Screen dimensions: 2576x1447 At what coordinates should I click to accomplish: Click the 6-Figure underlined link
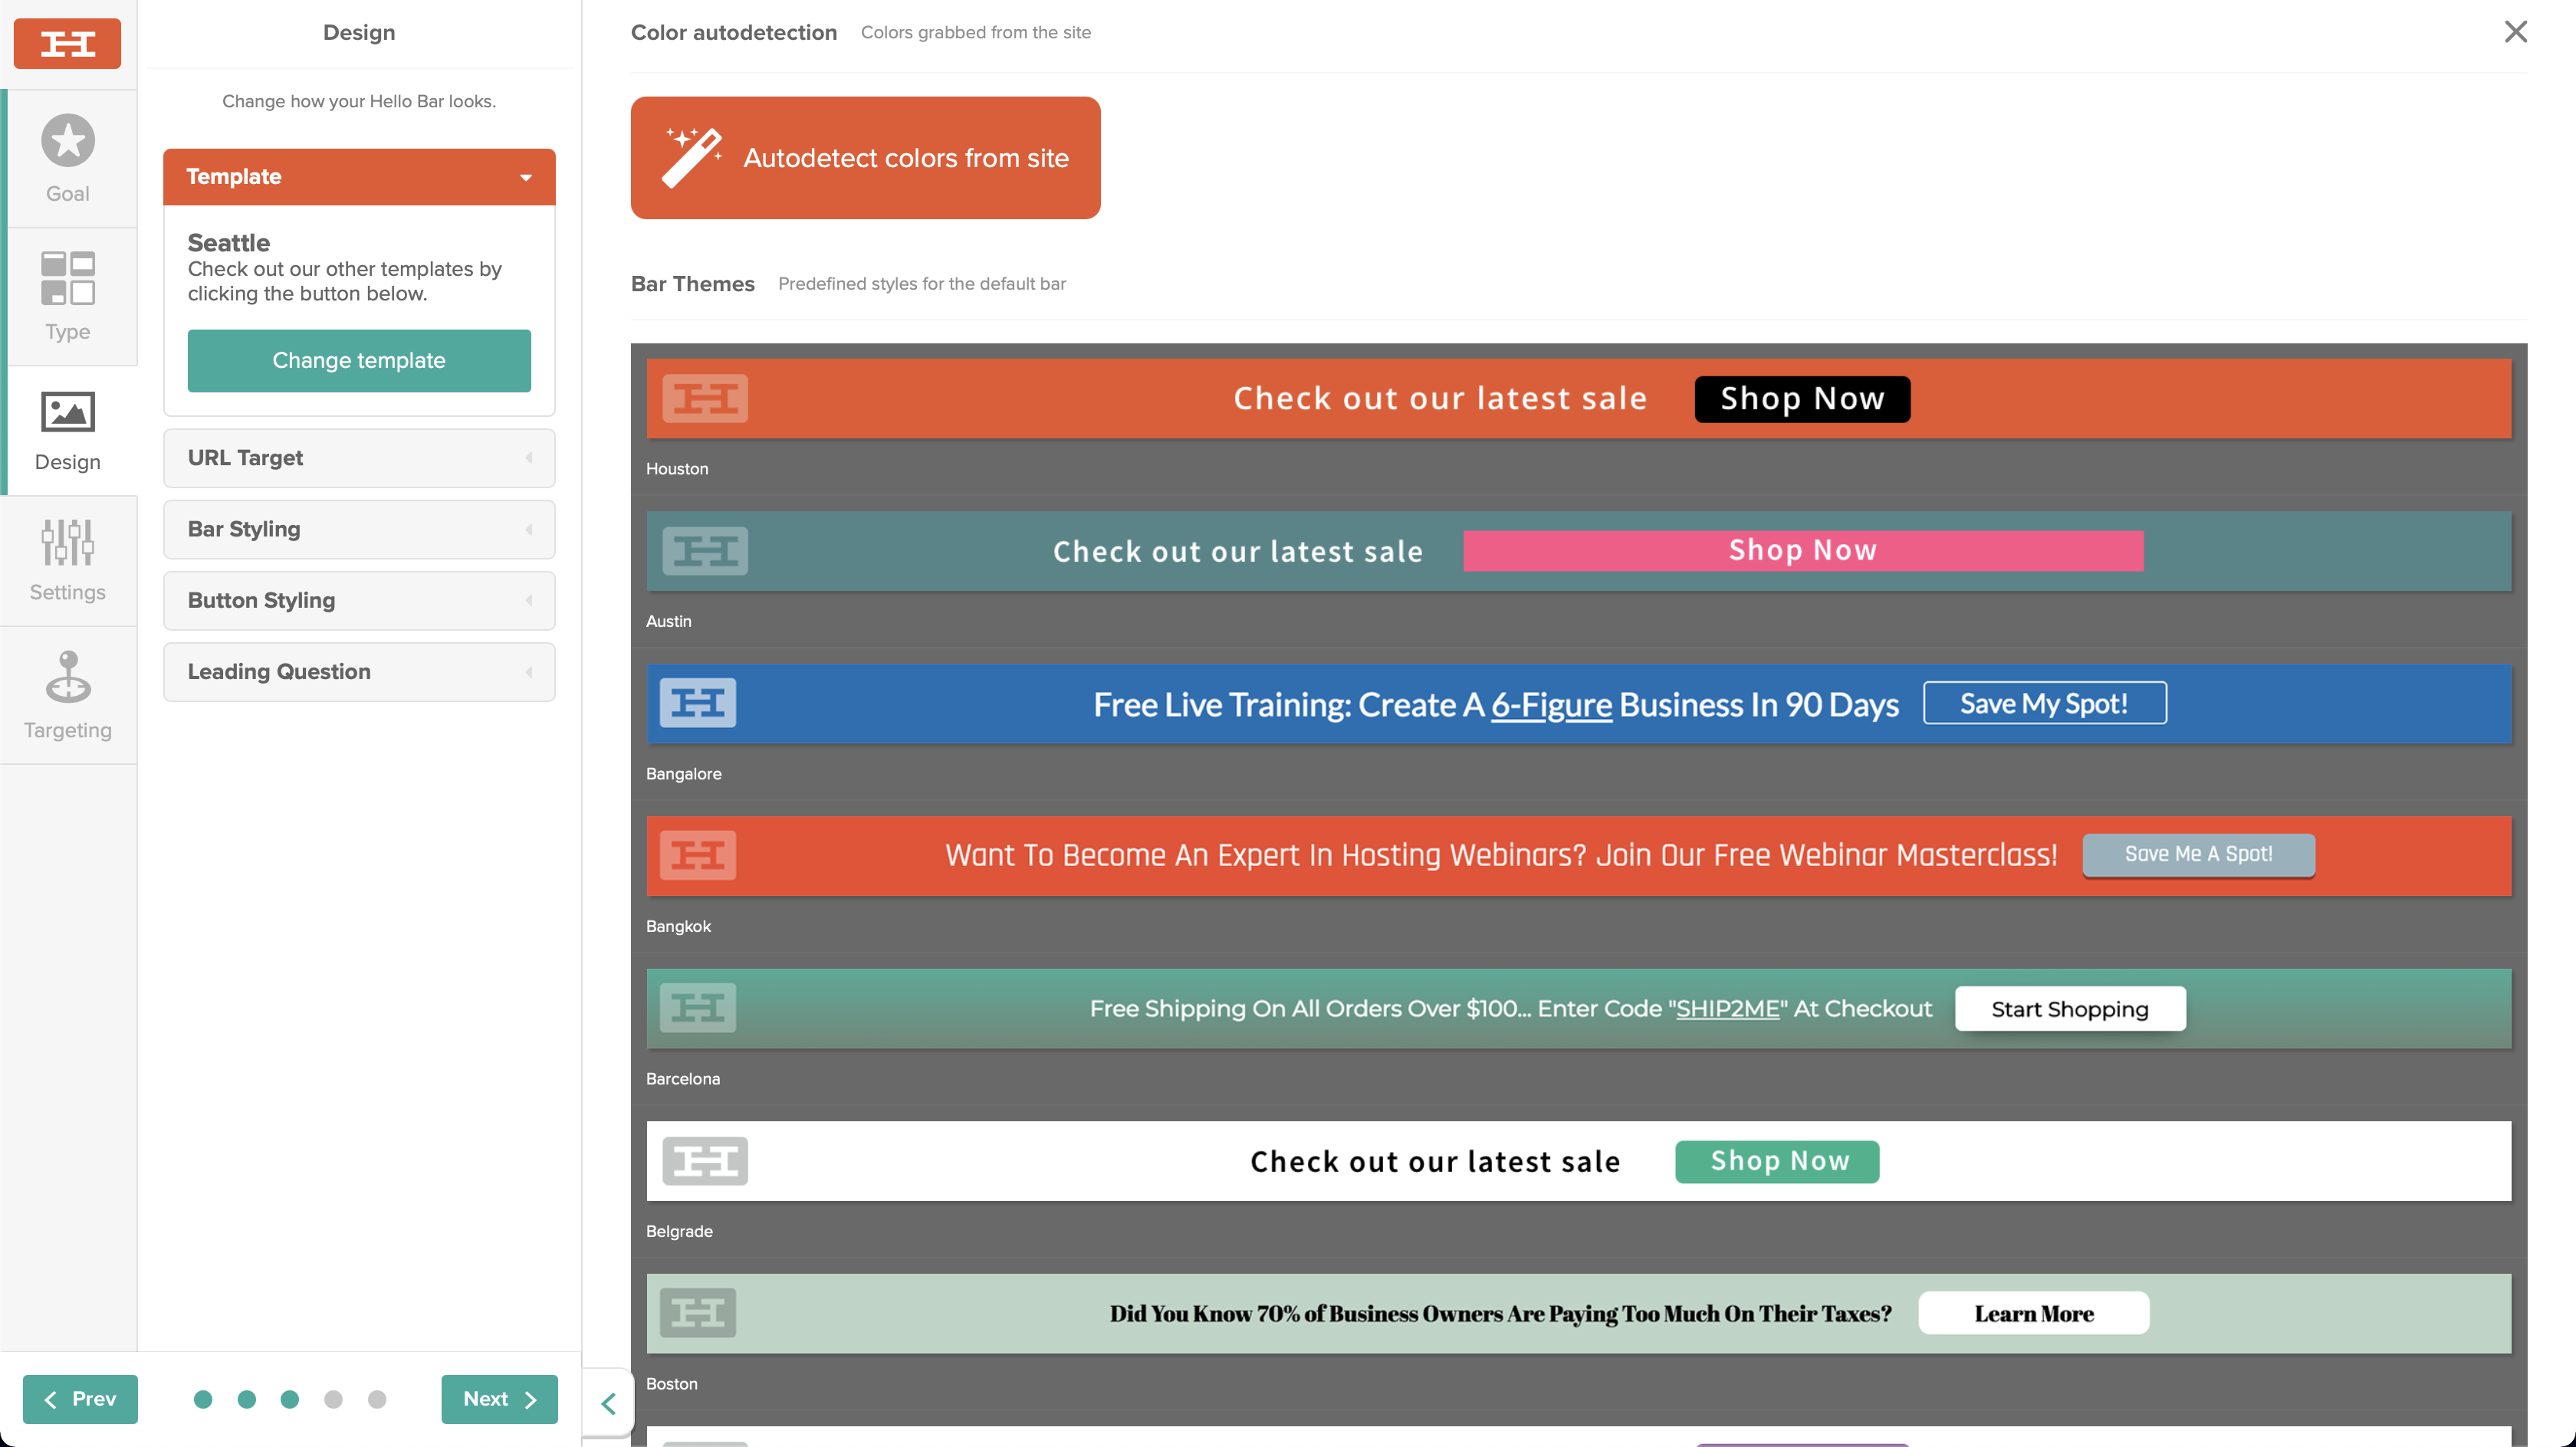pyautogui.click(x=1552, y=704)
